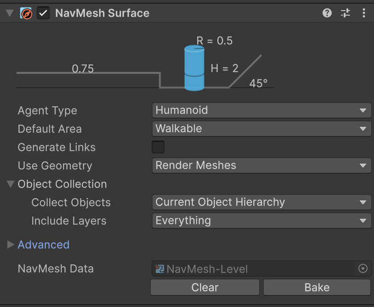Open the Agent Type dropdown showing Humanoid
374x307 pixels.
(x=261, y=110)
